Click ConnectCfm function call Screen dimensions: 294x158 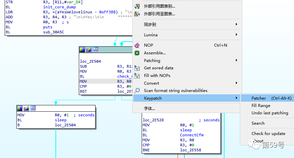pos(192,135)
